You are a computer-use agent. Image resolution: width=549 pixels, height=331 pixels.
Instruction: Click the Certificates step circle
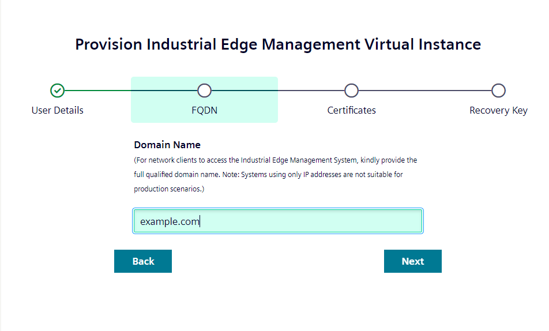[x=351, y=91]
